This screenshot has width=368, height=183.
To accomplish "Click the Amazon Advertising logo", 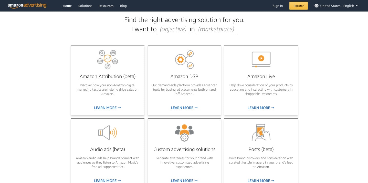I will (x=27, y=6).
